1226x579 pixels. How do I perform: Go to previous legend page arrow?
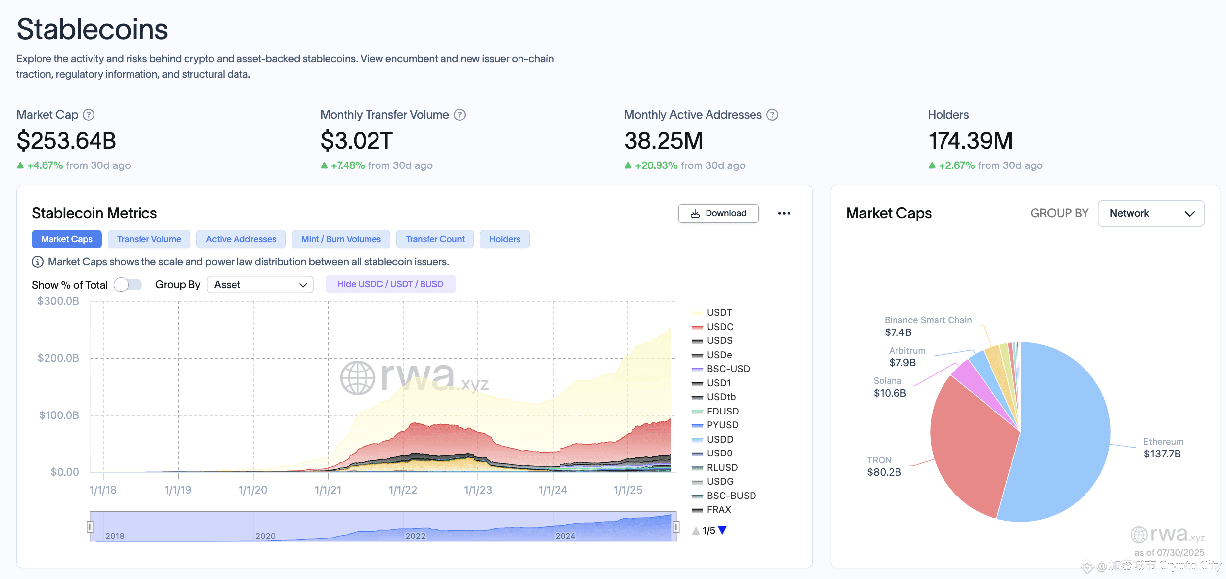coord(696,530)
